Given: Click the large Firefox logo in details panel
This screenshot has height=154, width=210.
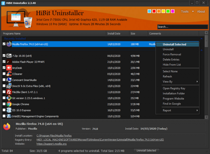Looking at the screenshot, I should coord(7,127).
